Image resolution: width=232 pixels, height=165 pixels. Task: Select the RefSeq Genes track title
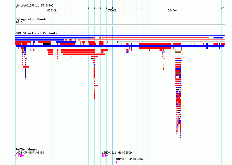27,149
